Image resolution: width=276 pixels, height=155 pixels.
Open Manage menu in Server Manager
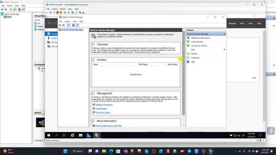pyautogui.click(x=232, y=23)
